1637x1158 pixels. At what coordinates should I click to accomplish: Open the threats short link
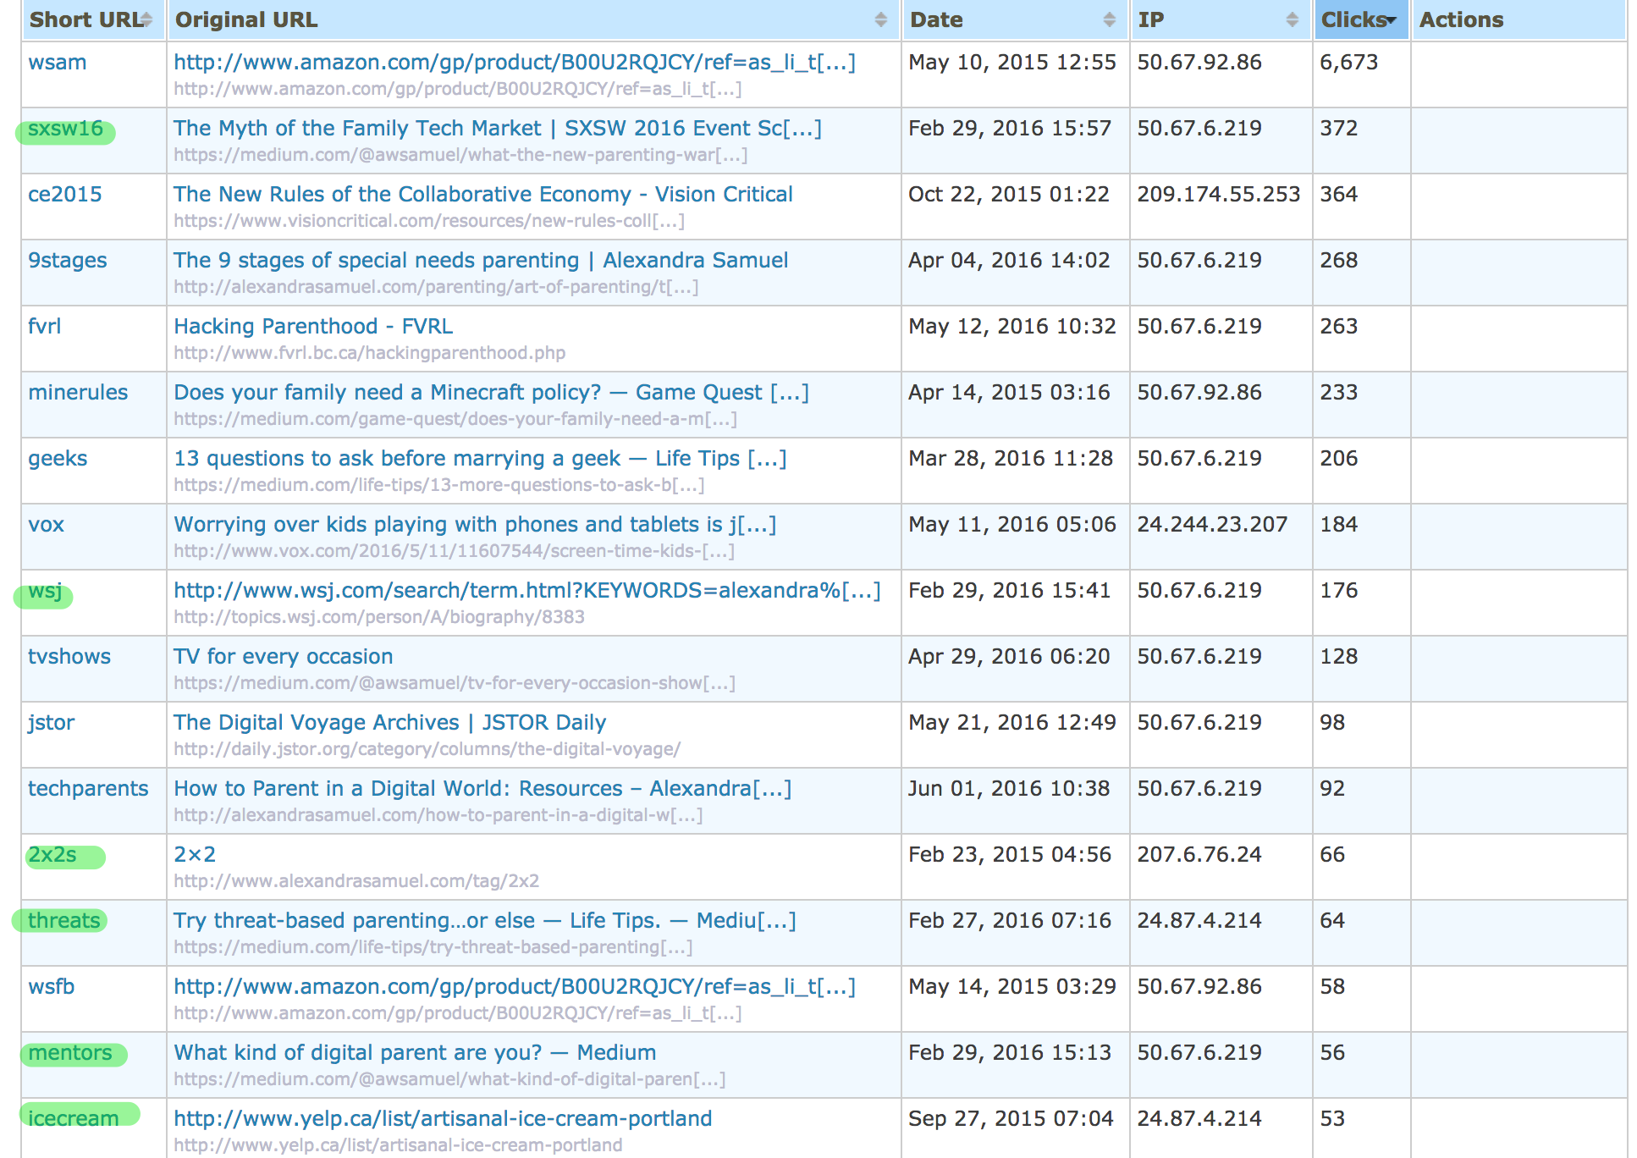coord(64,921)
